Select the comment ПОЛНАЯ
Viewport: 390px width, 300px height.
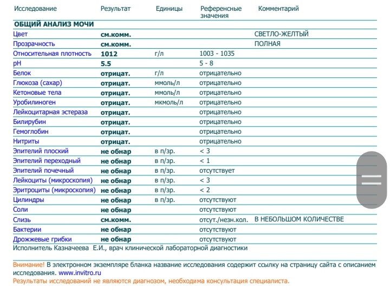[x=267, y=44]
